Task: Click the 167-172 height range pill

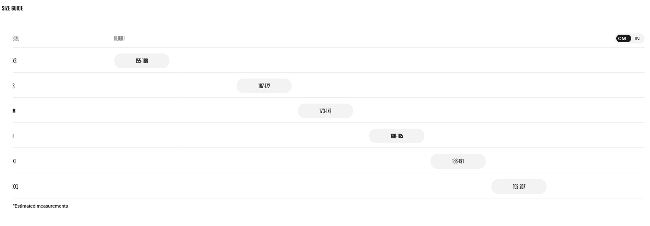Action: coord(264,86)
